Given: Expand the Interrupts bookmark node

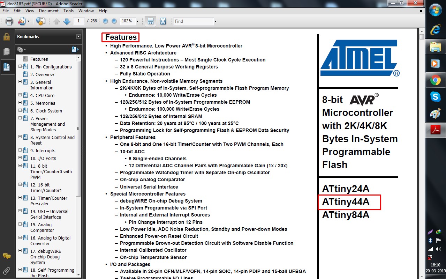Looking at the screenshot, I should click(x=20, y=150).
